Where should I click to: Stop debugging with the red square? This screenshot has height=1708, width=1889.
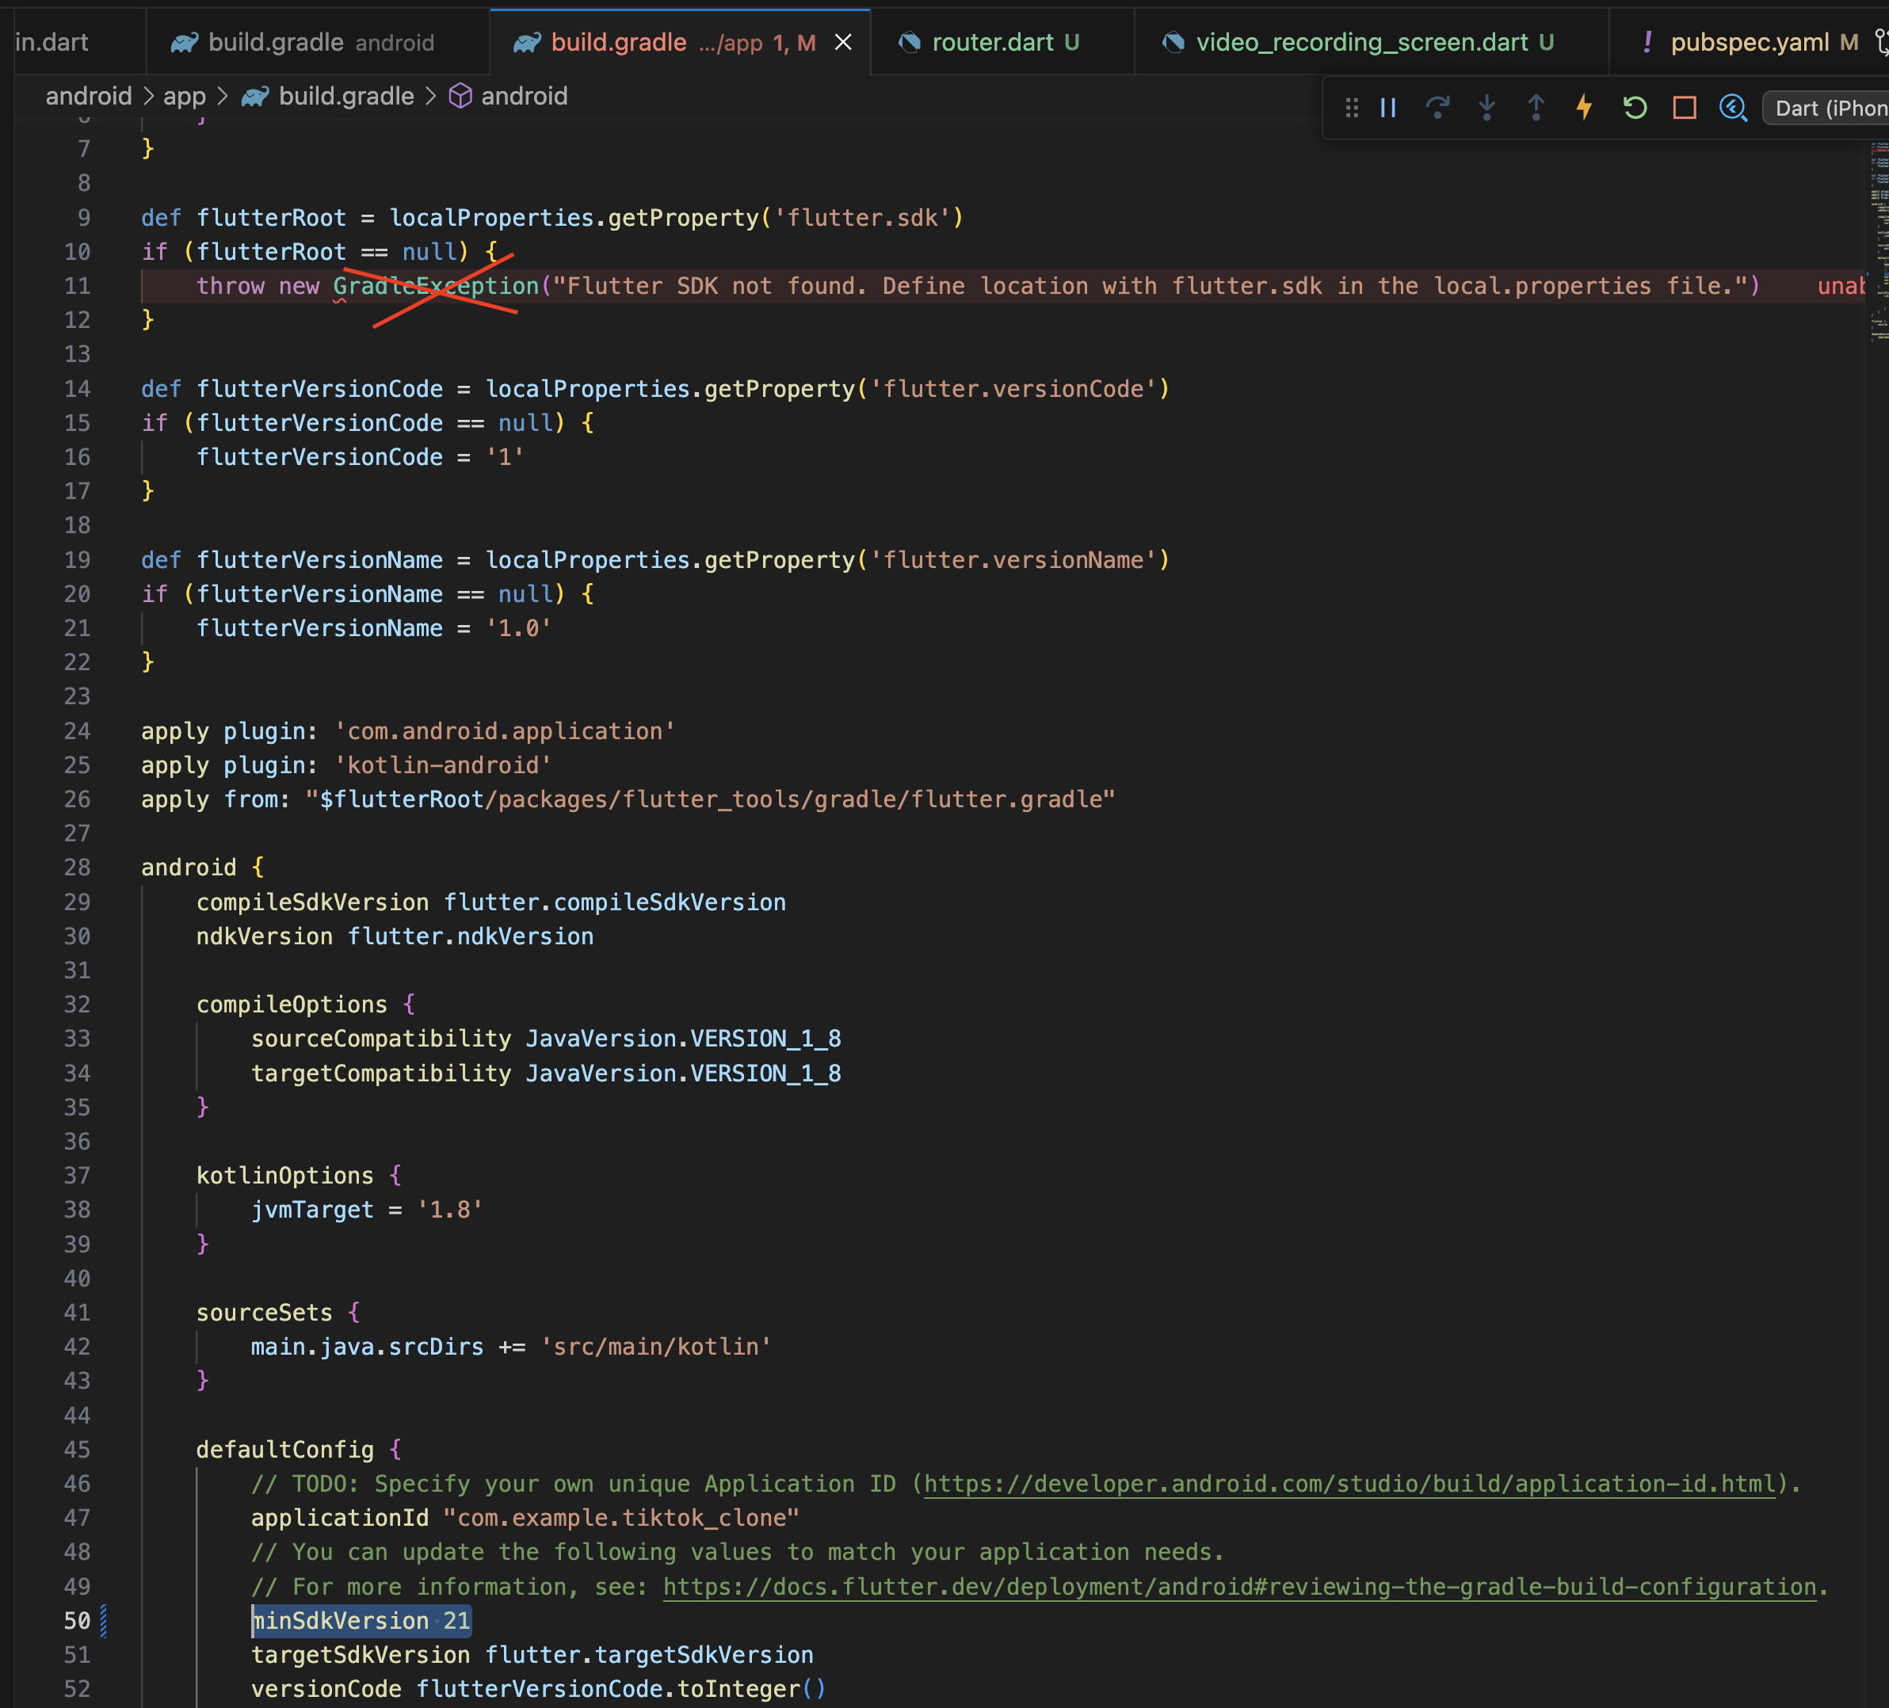1684,109
